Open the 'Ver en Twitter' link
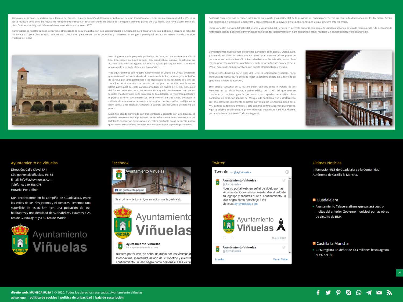403x302 pixels. point(280,259)
